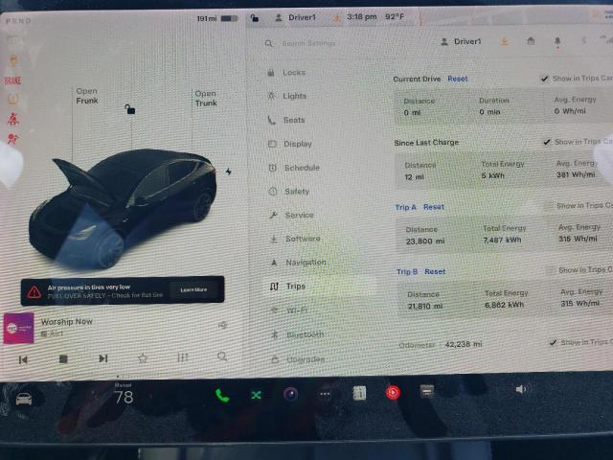Stop the media playback
Viewport: 613px width, 460px height.
pyautogui.click(x=63, y=358)
